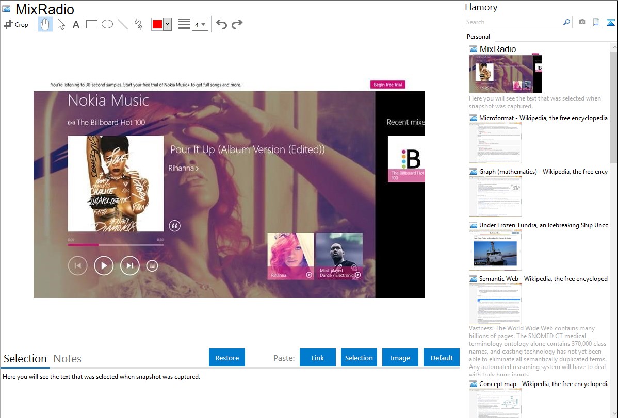Open the playlist queue icon
This screenshot has width=618, height=418.
point(152,266)
